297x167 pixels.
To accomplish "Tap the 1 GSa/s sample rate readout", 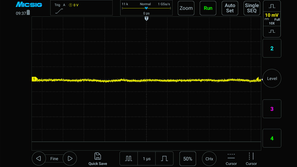I will 164,4.
